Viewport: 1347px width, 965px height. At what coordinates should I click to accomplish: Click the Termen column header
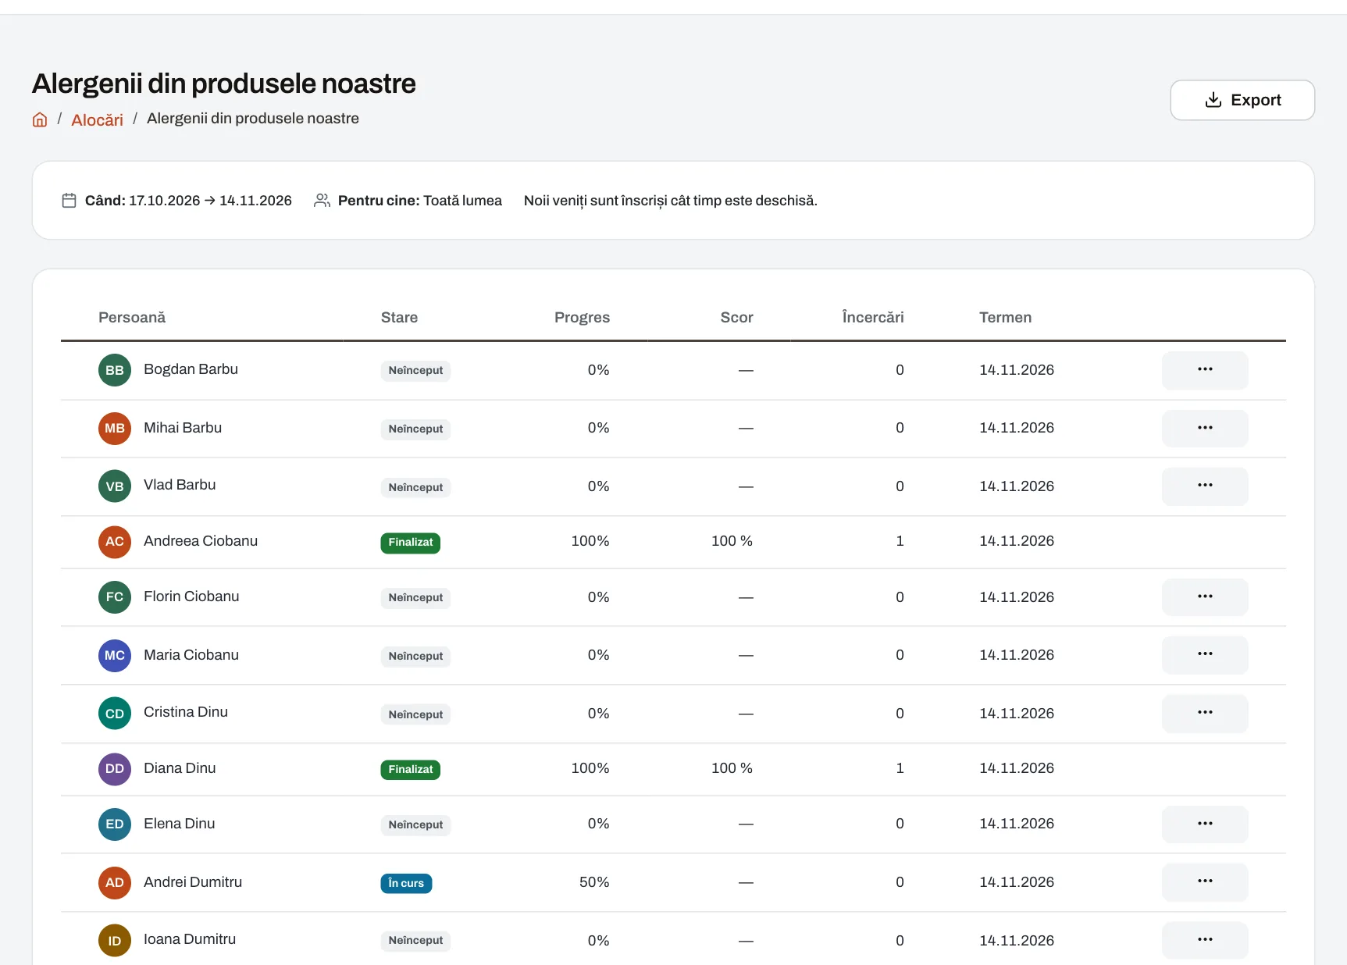pos(1006,317)
